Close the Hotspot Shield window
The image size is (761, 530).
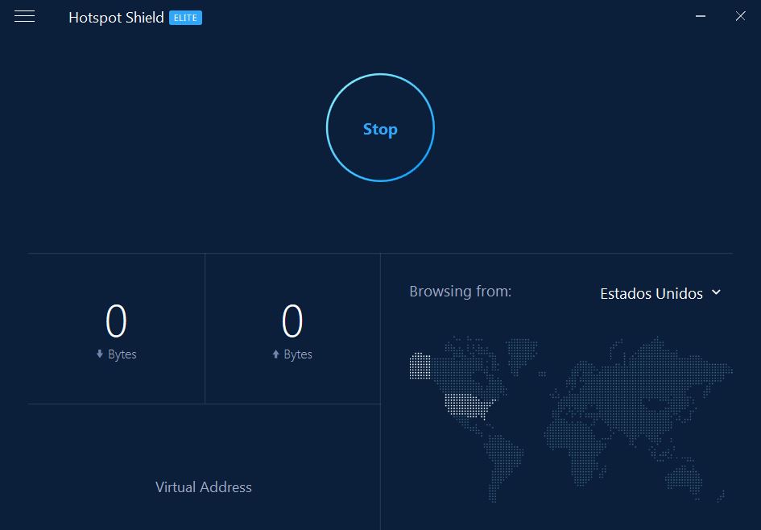click(740, 16)
